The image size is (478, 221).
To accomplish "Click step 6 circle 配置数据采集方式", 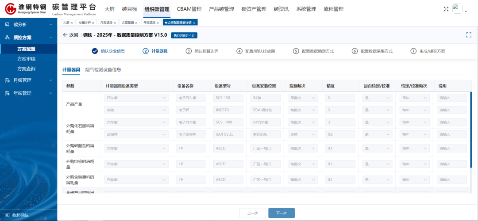I will tap(354, 51).
